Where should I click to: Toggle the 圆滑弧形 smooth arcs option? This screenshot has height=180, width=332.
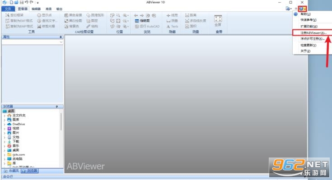click(95, 15)
